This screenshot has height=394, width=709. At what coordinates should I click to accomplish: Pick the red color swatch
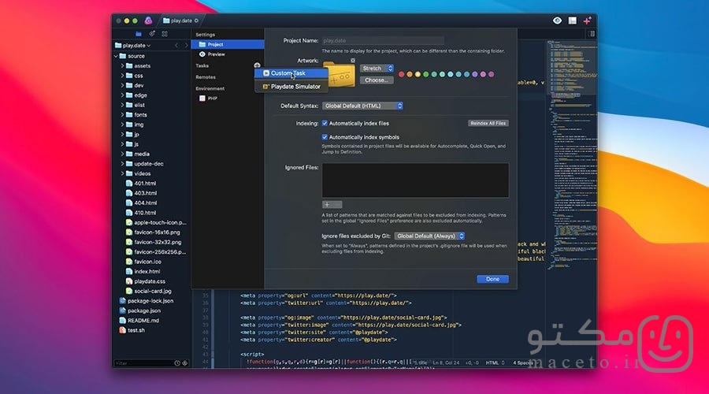[401, 74]
